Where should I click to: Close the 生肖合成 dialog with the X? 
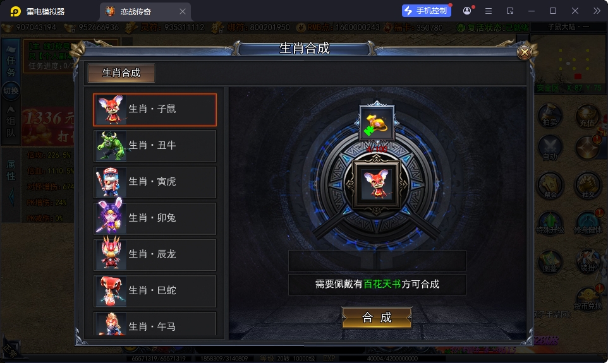coord(524,52)
